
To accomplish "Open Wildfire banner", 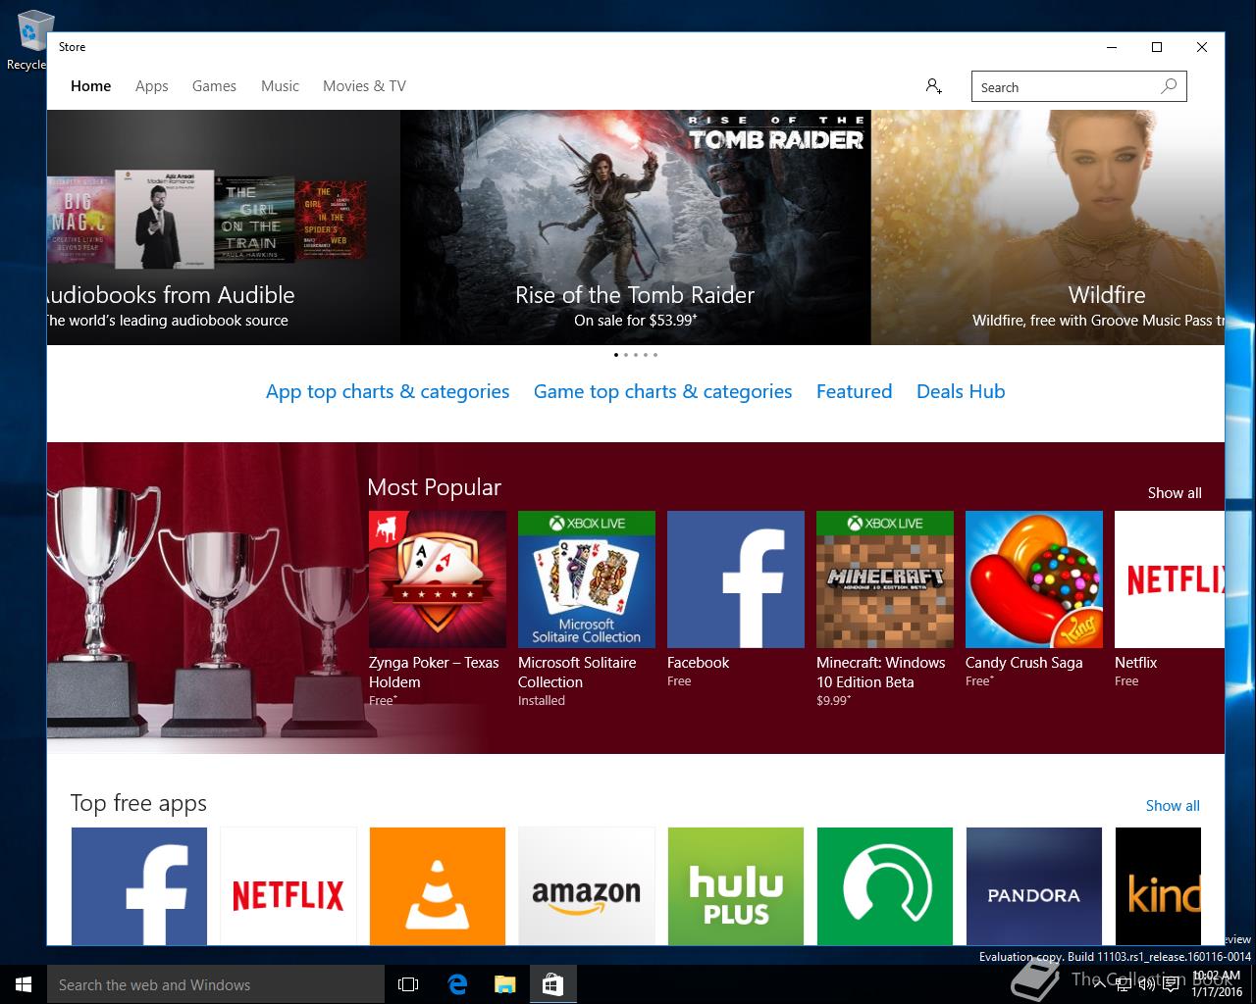I will pos(1048,227).
